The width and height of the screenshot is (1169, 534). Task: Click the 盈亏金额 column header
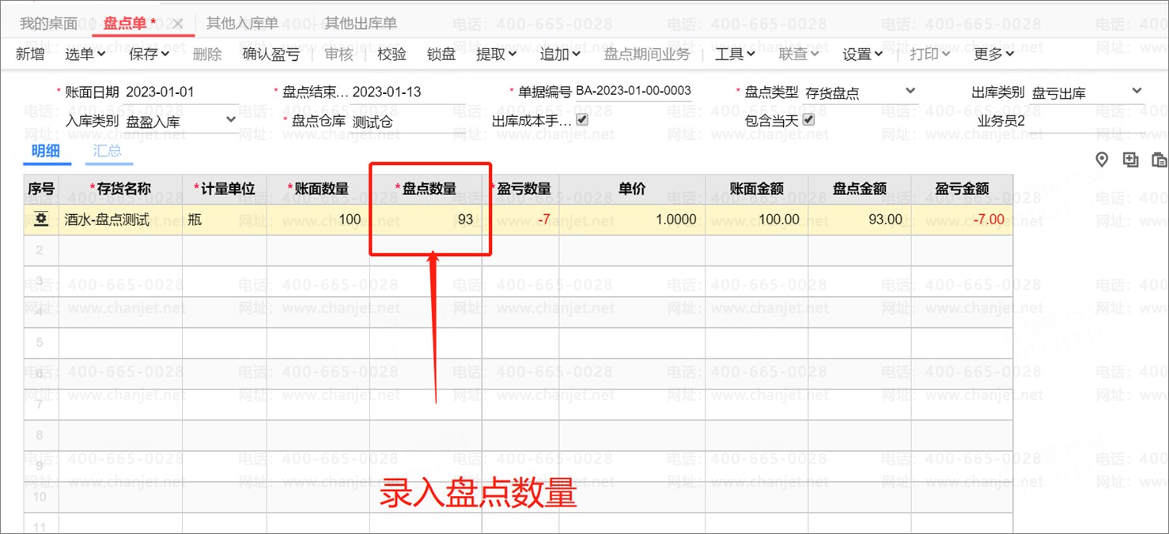(x=962, y=189)
